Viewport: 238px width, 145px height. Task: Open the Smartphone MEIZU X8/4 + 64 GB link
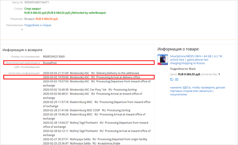196,60
